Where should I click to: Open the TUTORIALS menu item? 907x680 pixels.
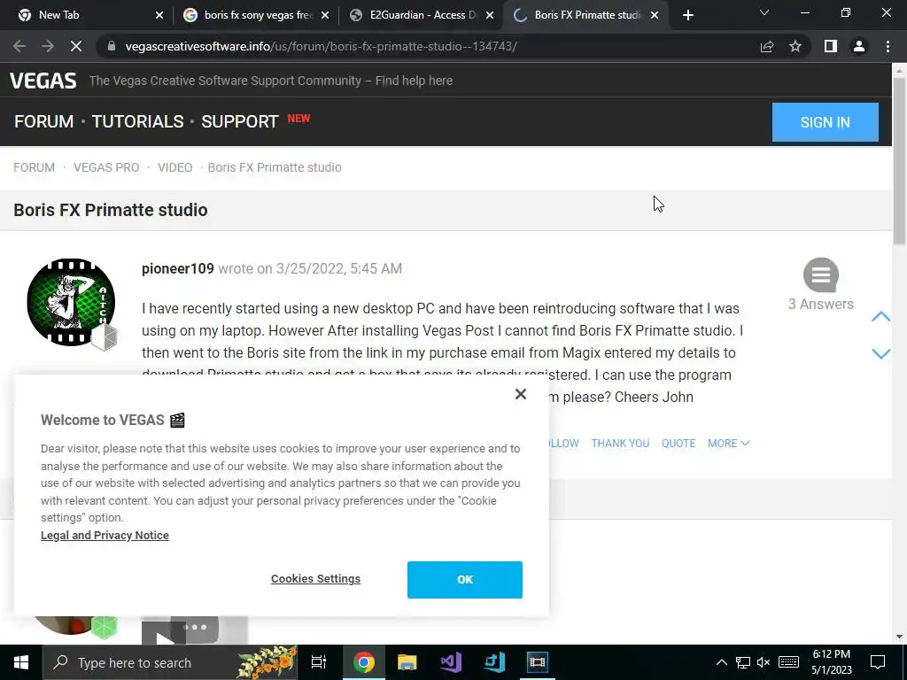(x=137, y=121)
